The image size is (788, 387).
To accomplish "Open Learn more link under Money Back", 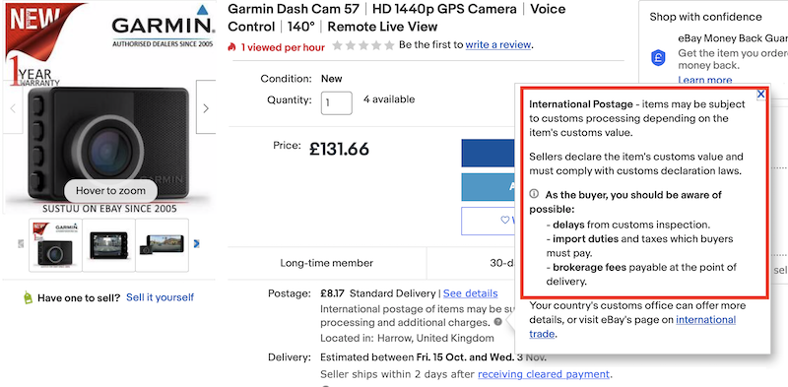I will tap(704, 80).
